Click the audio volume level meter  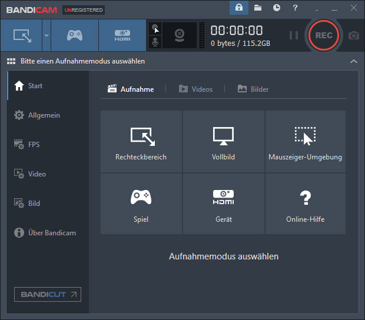[202, 35]
